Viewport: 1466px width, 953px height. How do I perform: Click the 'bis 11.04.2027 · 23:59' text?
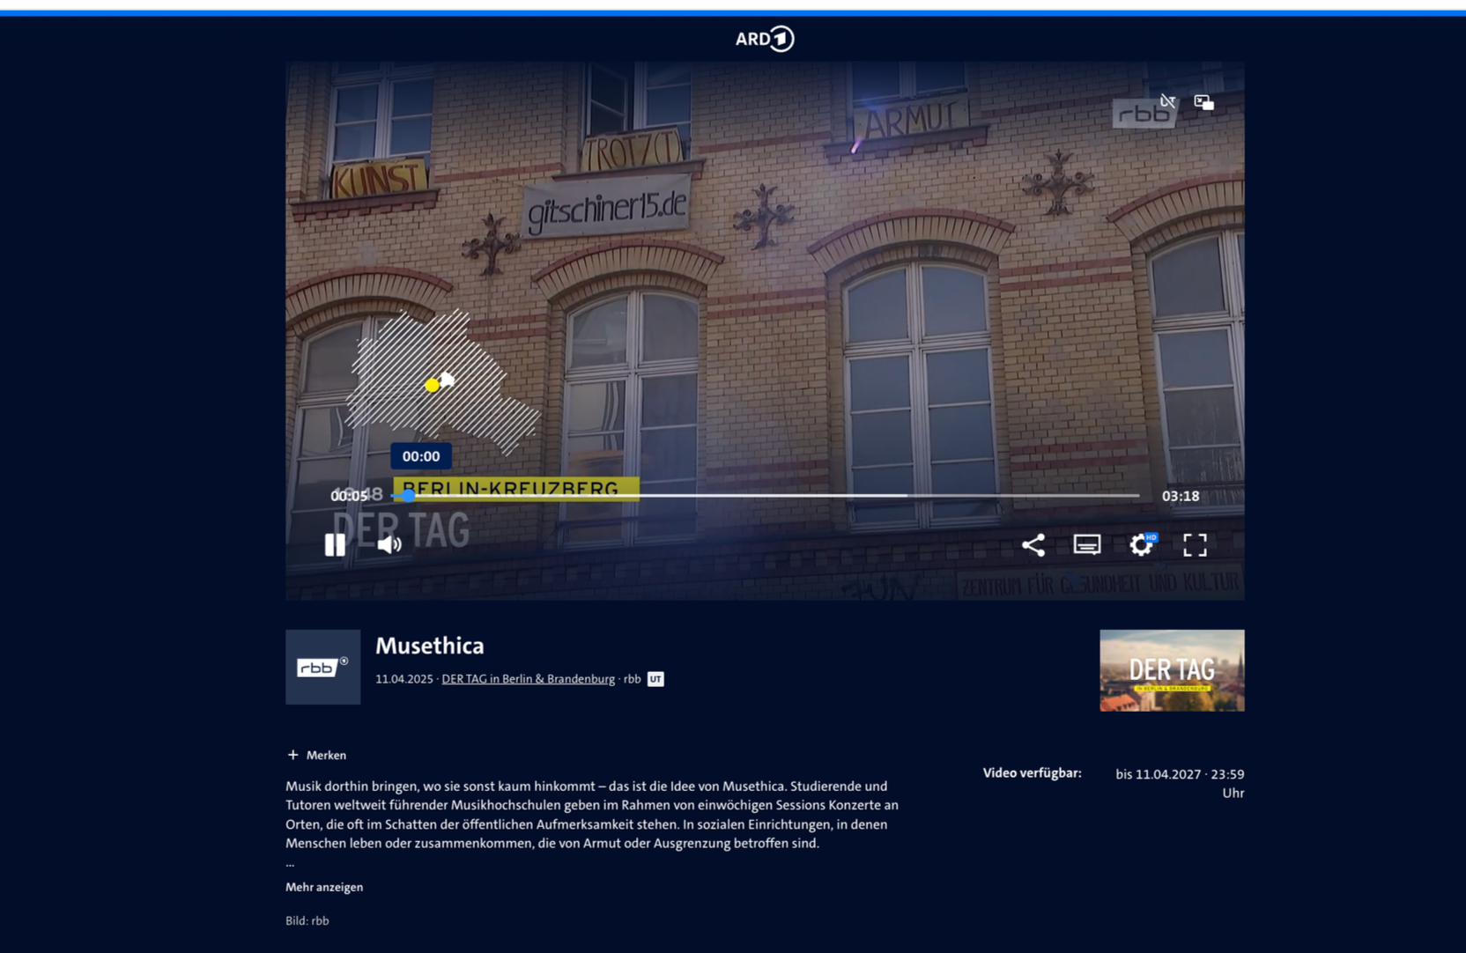tap(1180, 774)
